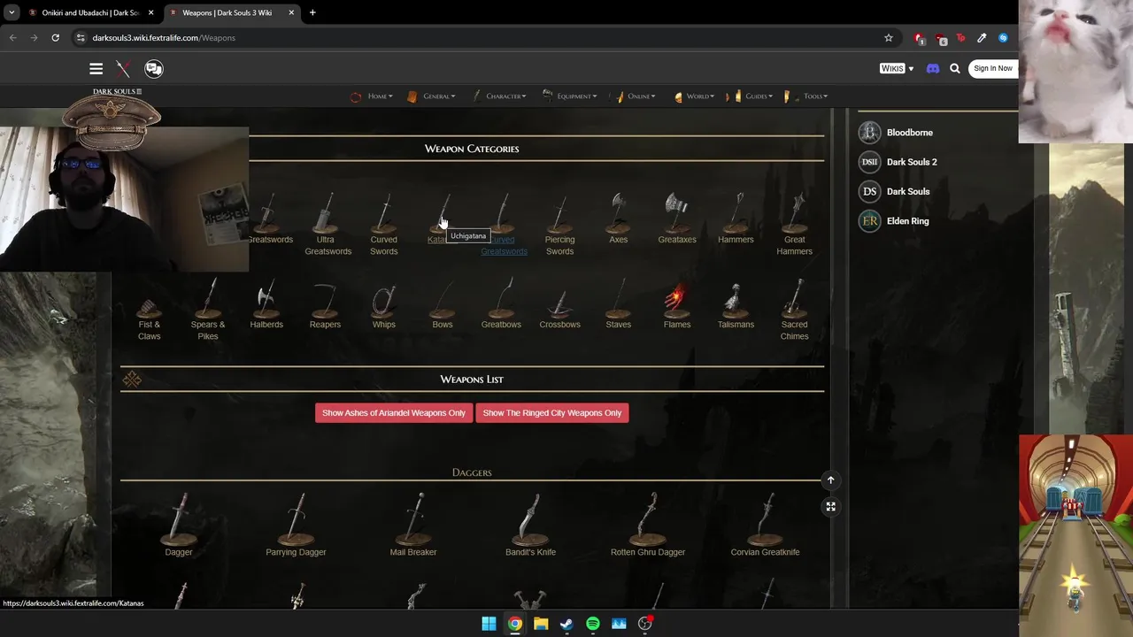Open the Windows Start menu
The width and height of the screenshot is (1133, 637).
pos(489,624)
